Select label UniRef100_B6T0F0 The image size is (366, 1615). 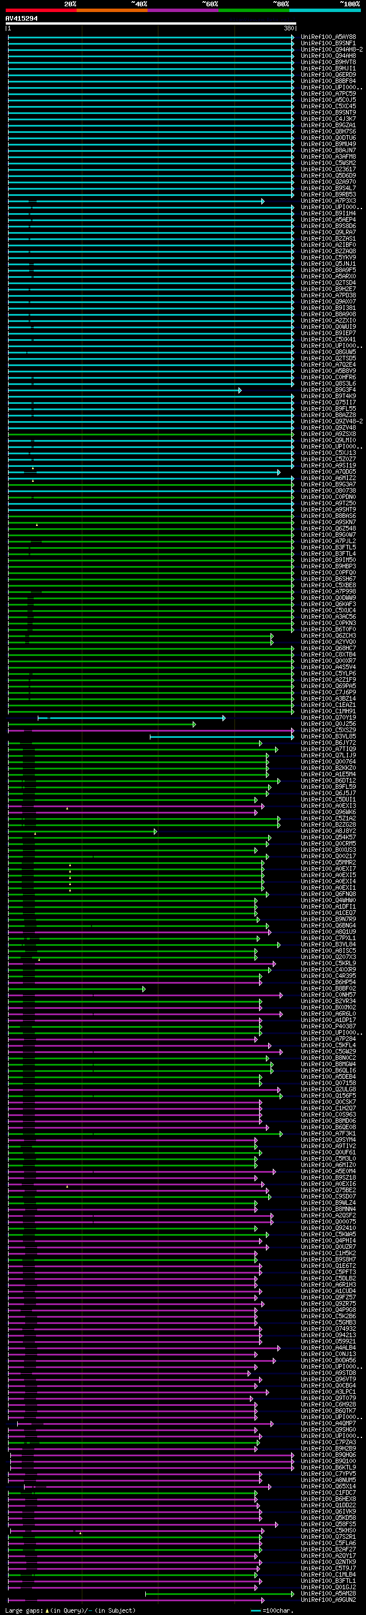(328, 629)
